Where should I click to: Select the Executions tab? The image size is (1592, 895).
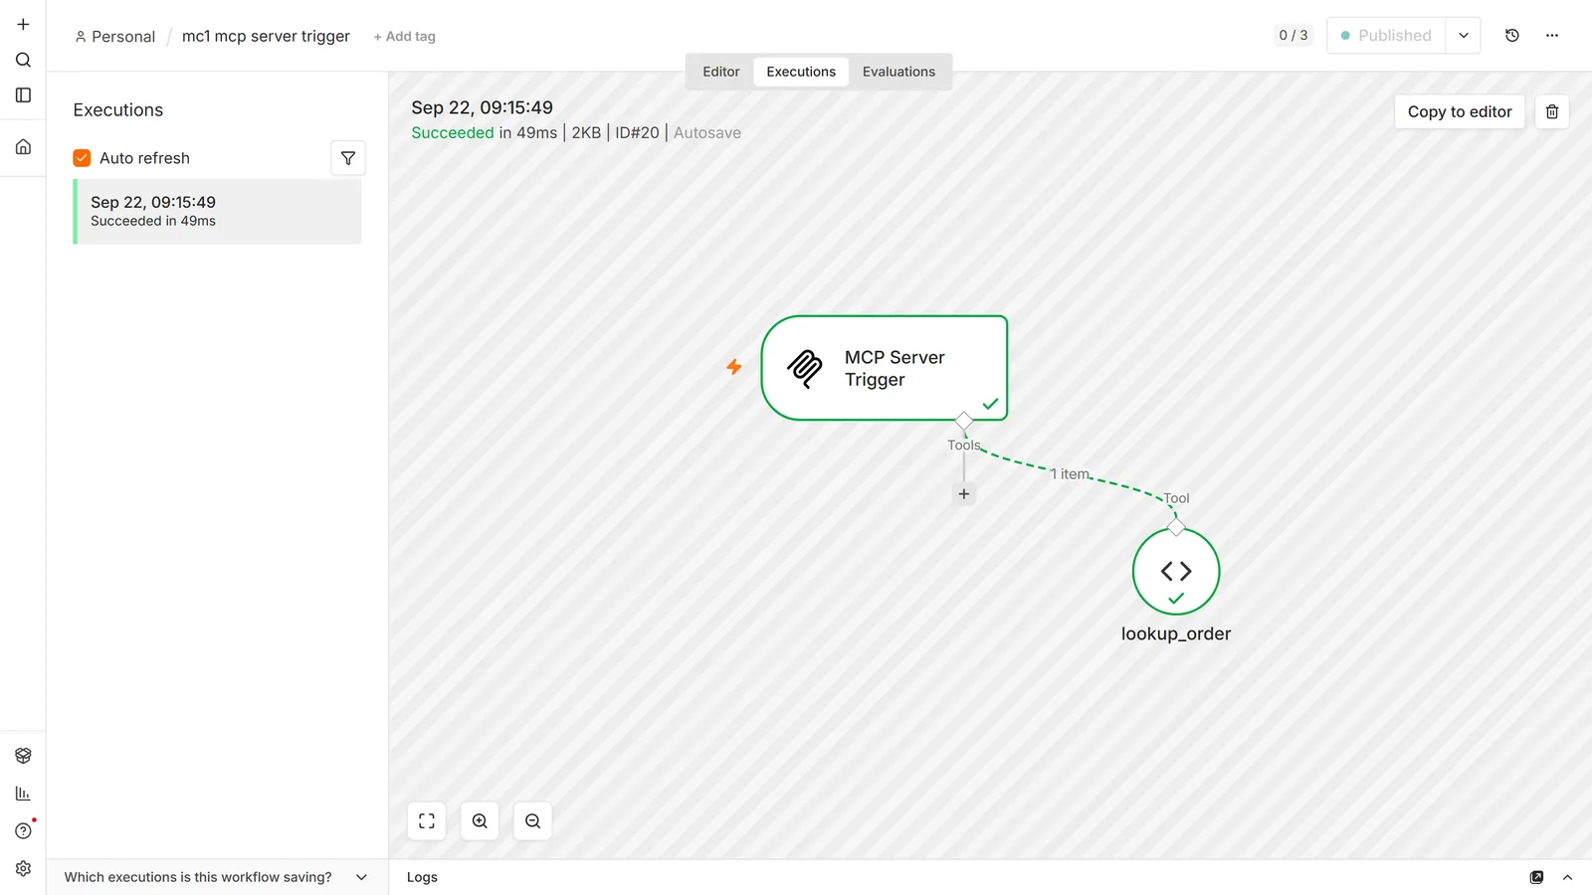coord(801,72)
